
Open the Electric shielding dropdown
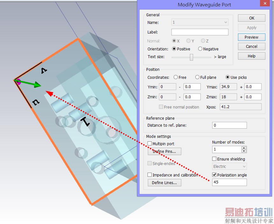tap(229, 166)
